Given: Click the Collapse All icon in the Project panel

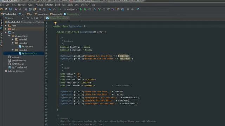Looking at the screenshot, I should tap(32, 18).
